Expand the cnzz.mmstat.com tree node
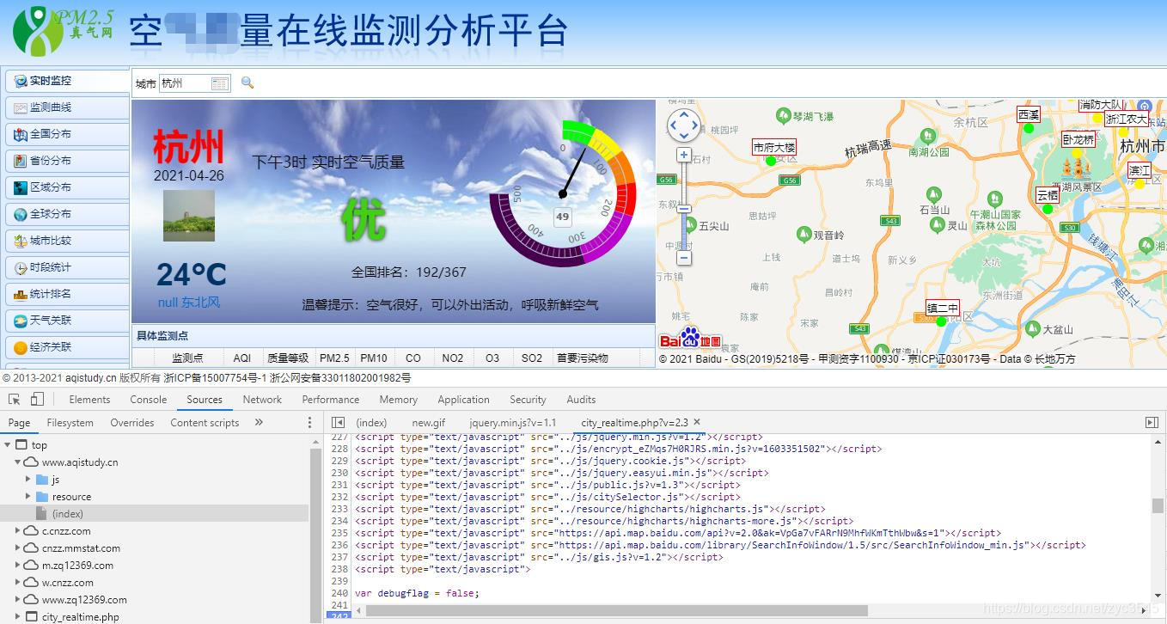Image resolution: width=1167 pixels, height=624 pixels. coord(17,548)
